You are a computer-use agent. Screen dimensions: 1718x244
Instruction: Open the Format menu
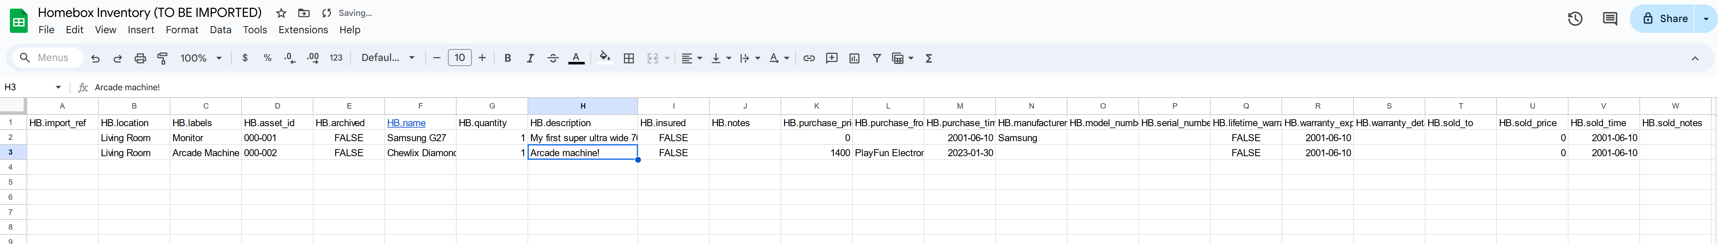coord(182,30)
